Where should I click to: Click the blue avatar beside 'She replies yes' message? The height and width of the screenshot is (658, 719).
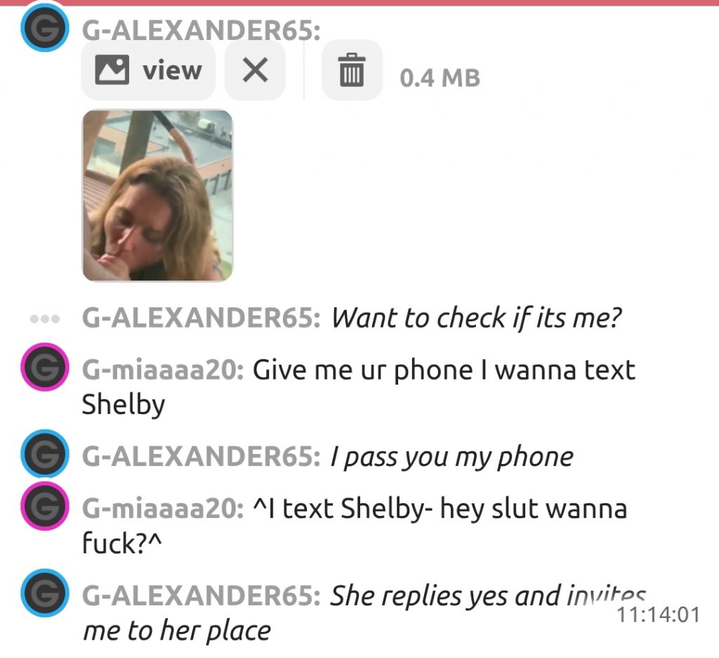45,593
